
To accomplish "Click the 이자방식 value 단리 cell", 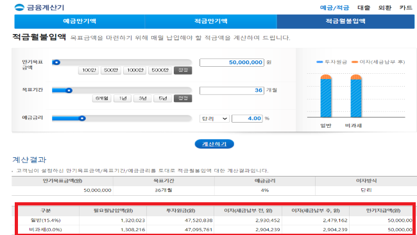I will [x=366, y=190].
